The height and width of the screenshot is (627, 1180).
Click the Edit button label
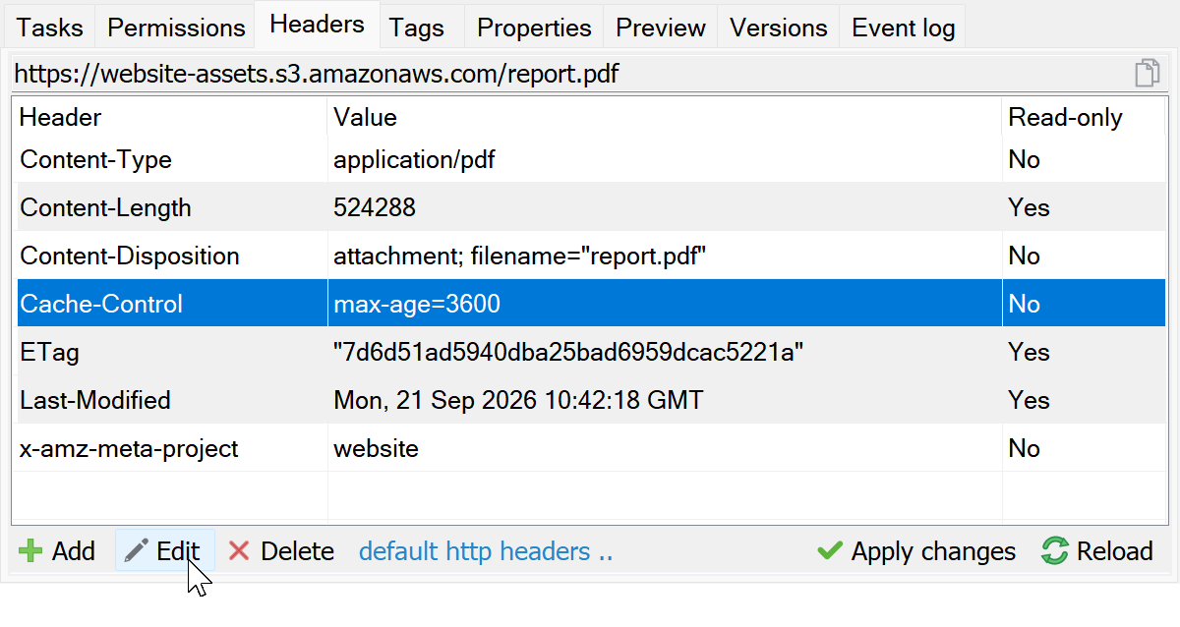tap(178, 551)
